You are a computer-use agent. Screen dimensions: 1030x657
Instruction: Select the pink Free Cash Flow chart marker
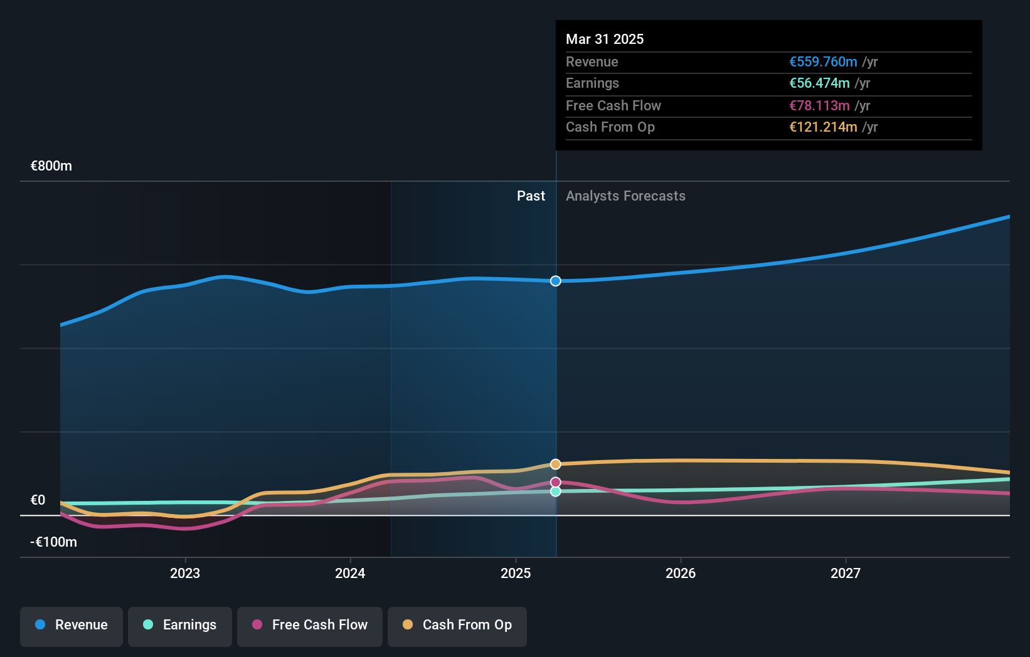click(x=555, y=481)
